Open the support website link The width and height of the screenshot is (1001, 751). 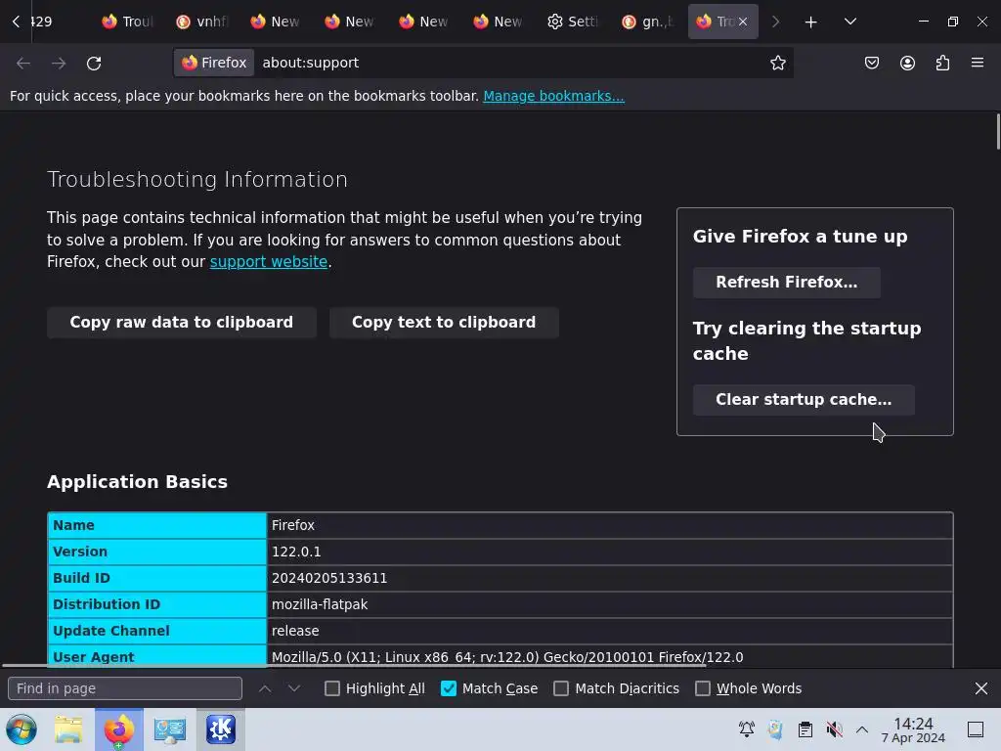tap(268, 262)
